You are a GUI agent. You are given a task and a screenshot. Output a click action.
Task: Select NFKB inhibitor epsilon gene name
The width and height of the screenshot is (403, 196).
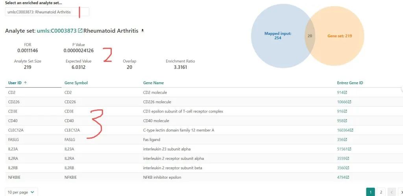pos(162,177)
